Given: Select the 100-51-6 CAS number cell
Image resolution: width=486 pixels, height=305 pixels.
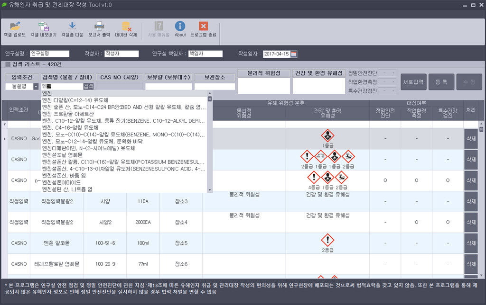Looking at the screenshot, I should point(105,243).
